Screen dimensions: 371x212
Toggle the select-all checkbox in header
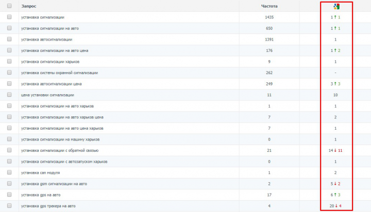tap(9, 6)
